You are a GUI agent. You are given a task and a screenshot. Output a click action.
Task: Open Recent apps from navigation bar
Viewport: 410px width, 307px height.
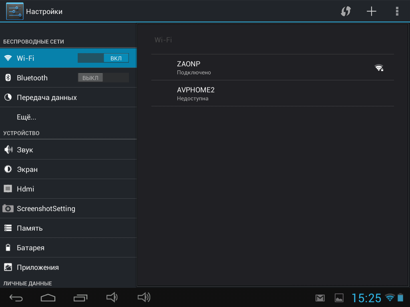pos(80,297)
